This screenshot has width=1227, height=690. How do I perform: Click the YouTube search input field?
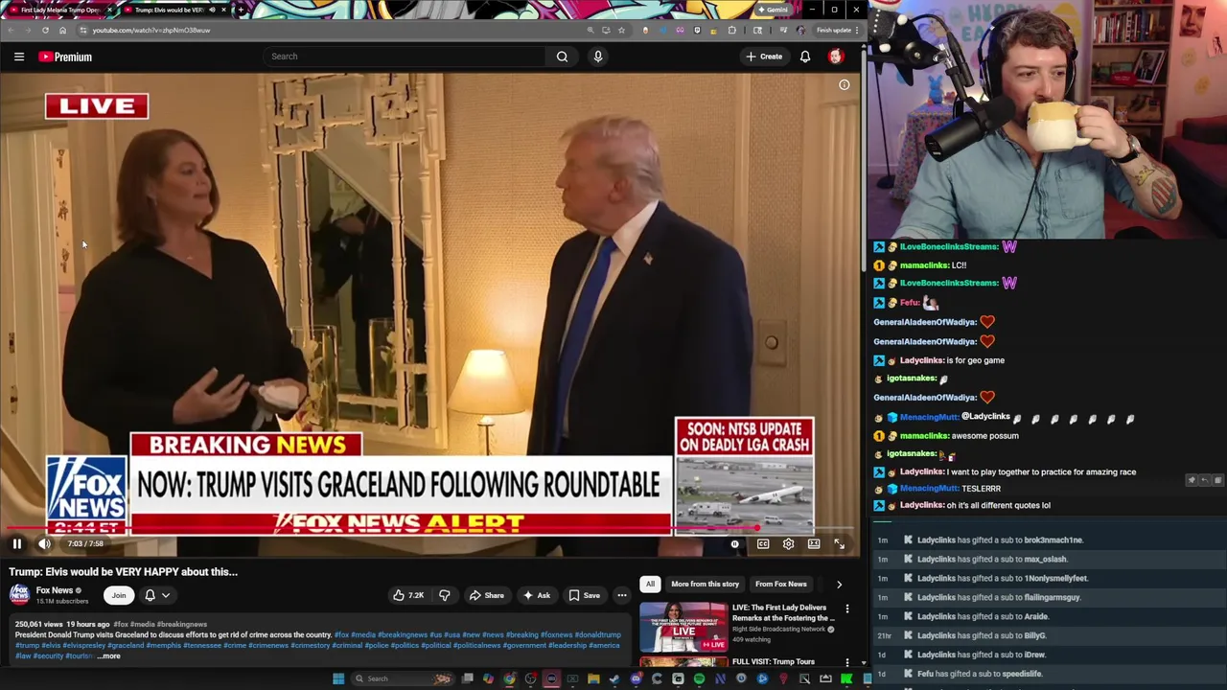pyautogui.click(x=405, y=57)
